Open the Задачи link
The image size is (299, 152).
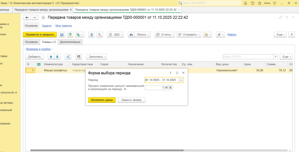click(x=46, y=26)
